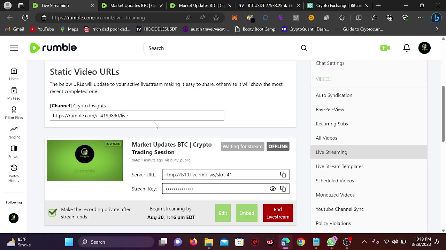Open CryptoQuant Dashboard bookmark
The width and height of the screenshot is (446, 250).
[x=305, y=29]
